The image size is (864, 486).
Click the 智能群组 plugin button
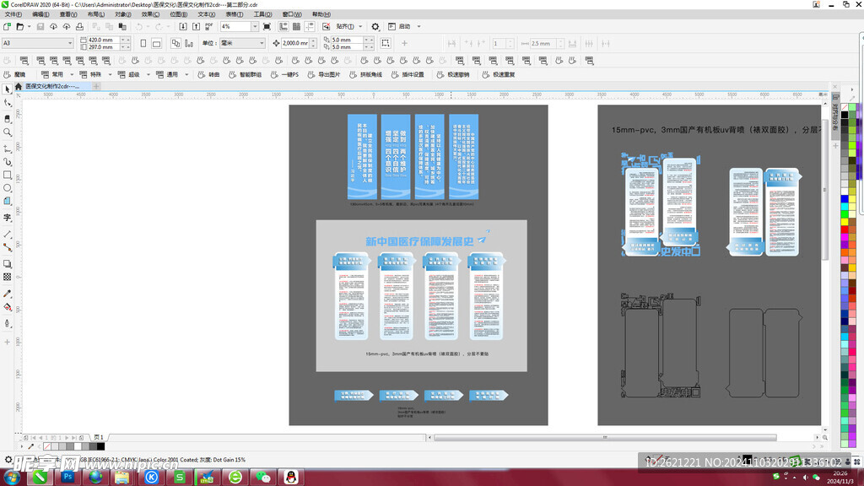point(250,74)
